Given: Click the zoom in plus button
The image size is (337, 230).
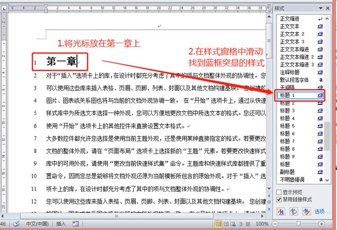Looking at the screenshot, I should [322, 224].
